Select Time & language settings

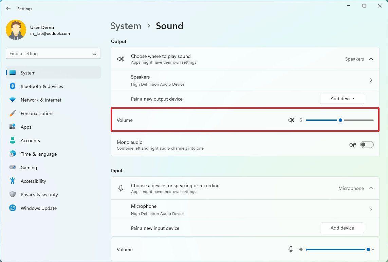tap(38, 154)
